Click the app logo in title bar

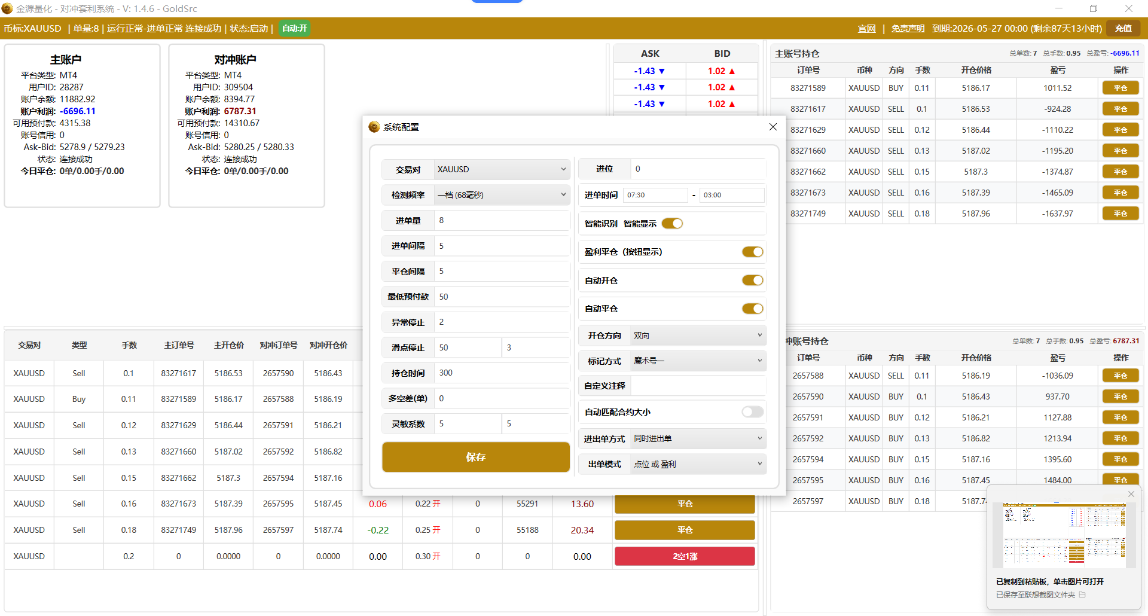7,8
